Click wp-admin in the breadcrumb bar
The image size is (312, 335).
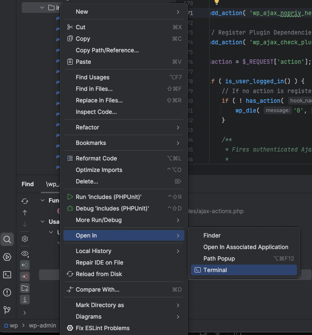tap(43, 326)
